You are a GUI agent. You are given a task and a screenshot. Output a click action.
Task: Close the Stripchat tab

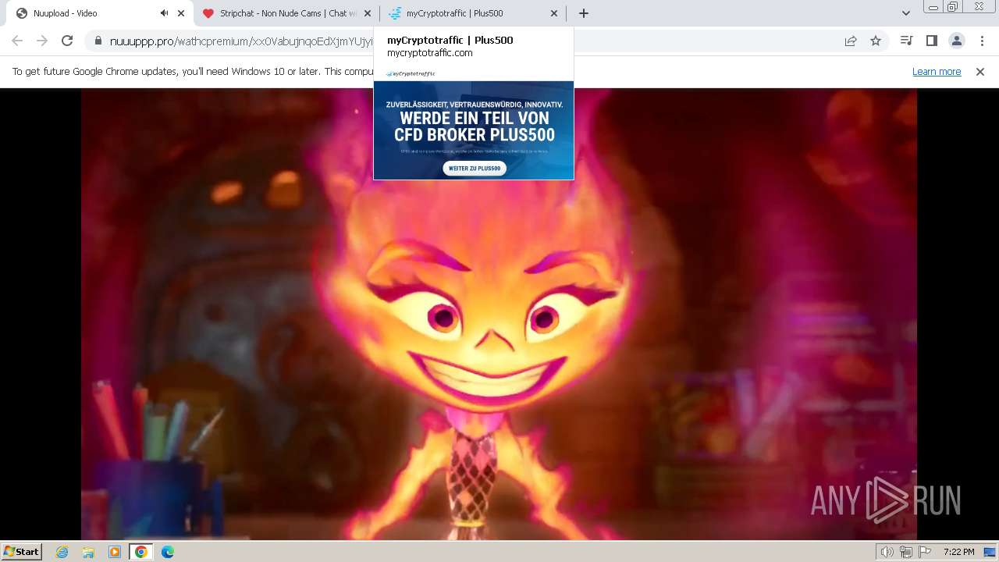tap(368, 13)
